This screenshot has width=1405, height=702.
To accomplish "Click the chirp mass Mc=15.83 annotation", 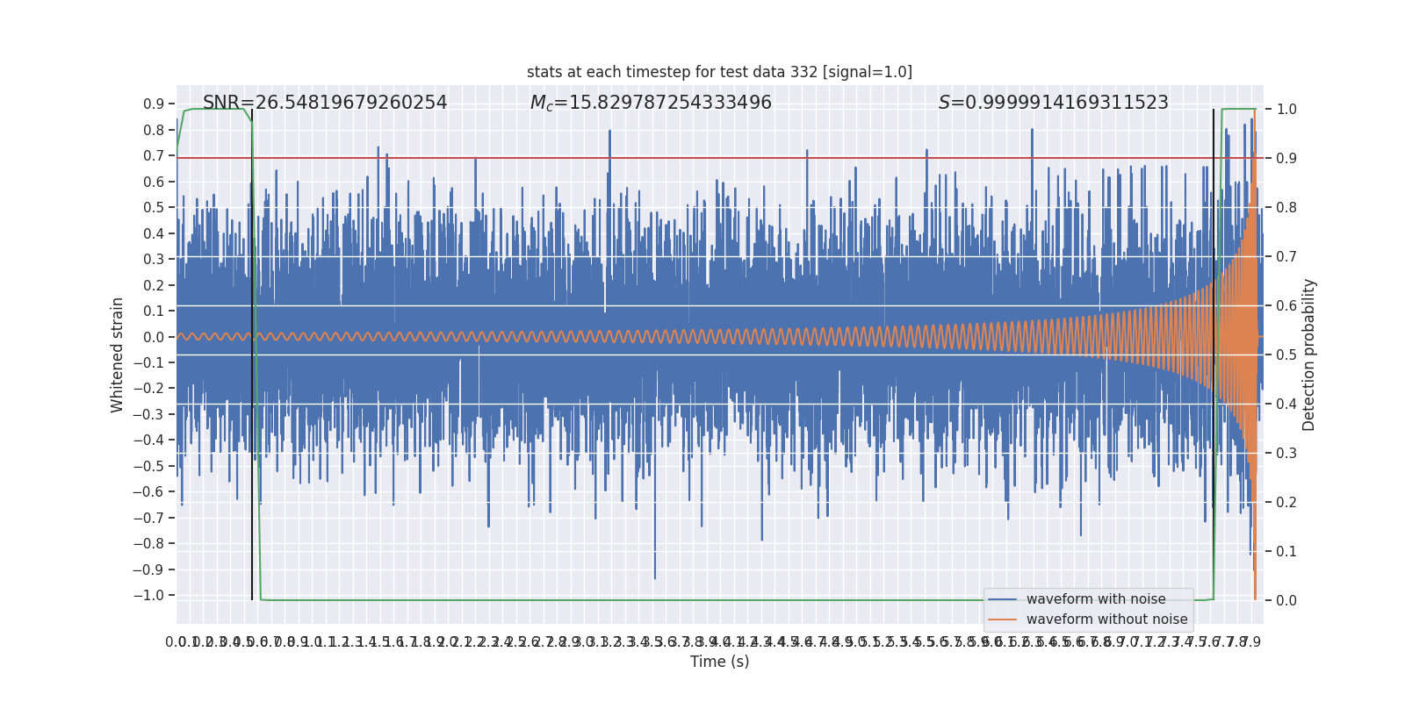I will point(651,103).
